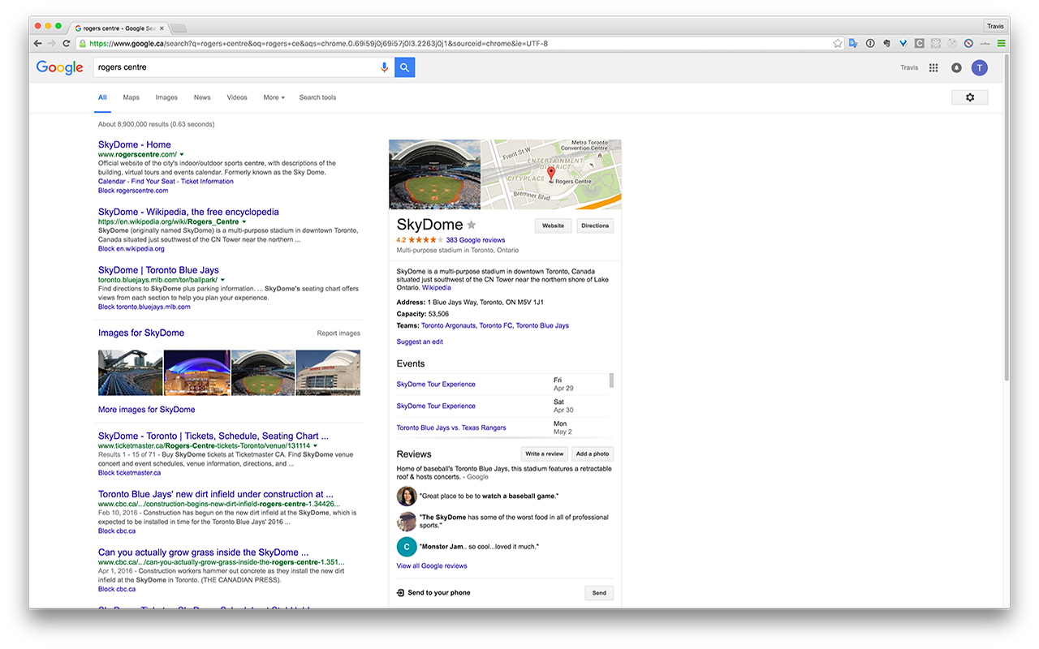Open Search tools
The image size is (1039, 649).
click(317, 97)
